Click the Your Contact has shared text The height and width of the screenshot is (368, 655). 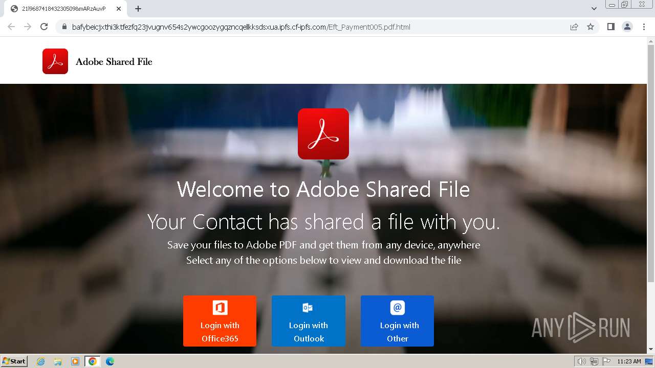323,222
